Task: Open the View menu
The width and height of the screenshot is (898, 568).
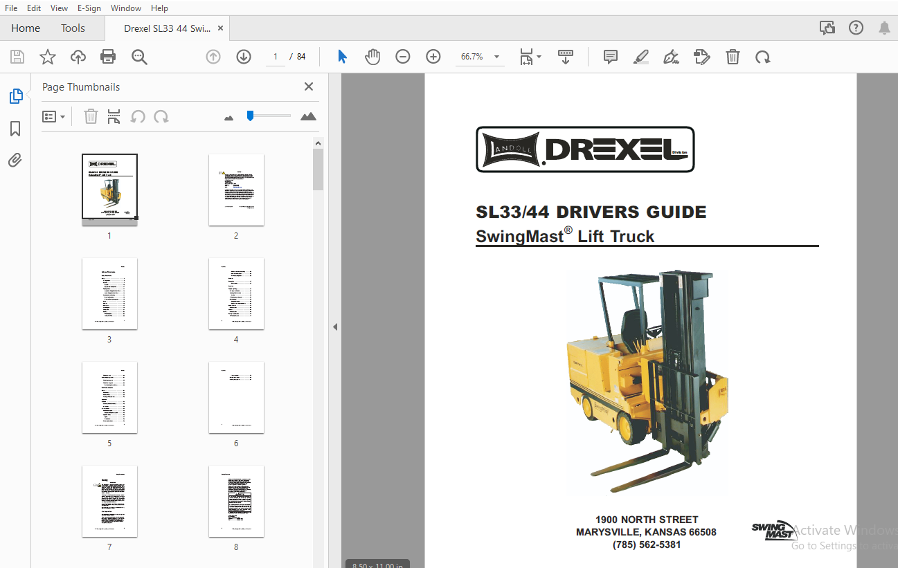Action: [60, 8]
